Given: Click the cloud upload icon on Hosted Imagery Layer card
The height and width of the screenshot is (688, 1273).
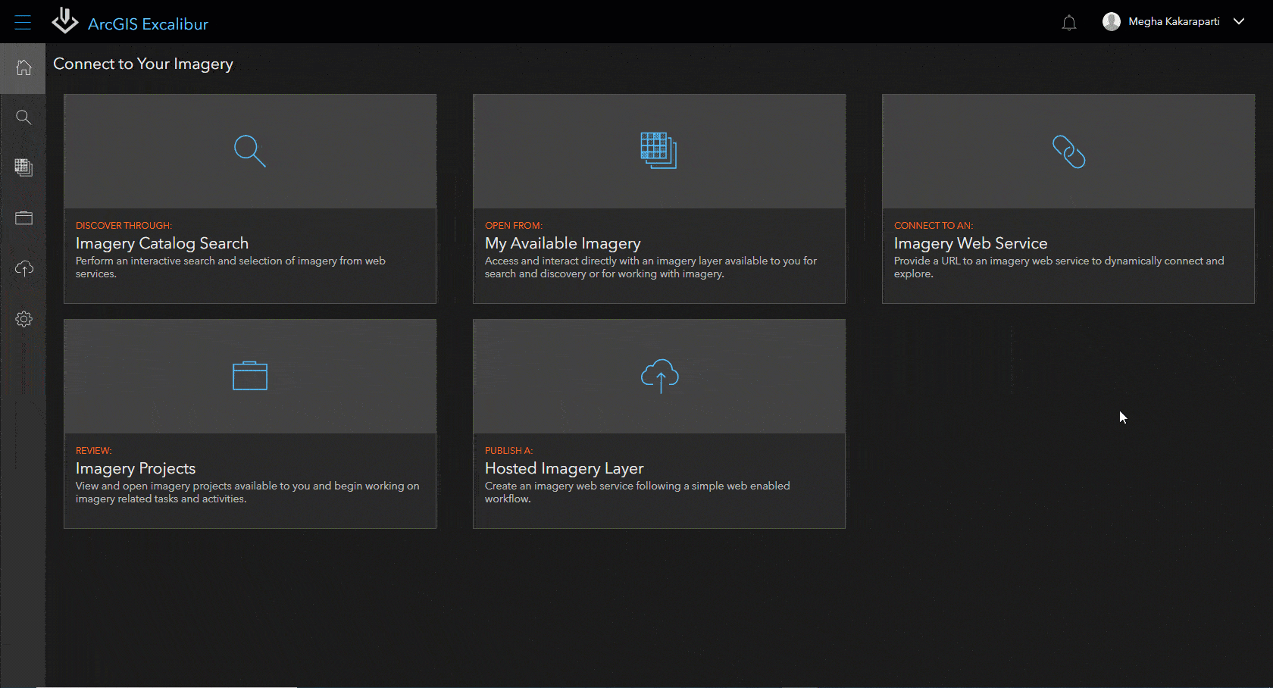Looking at the screenshot, I should tap(659, 376).
